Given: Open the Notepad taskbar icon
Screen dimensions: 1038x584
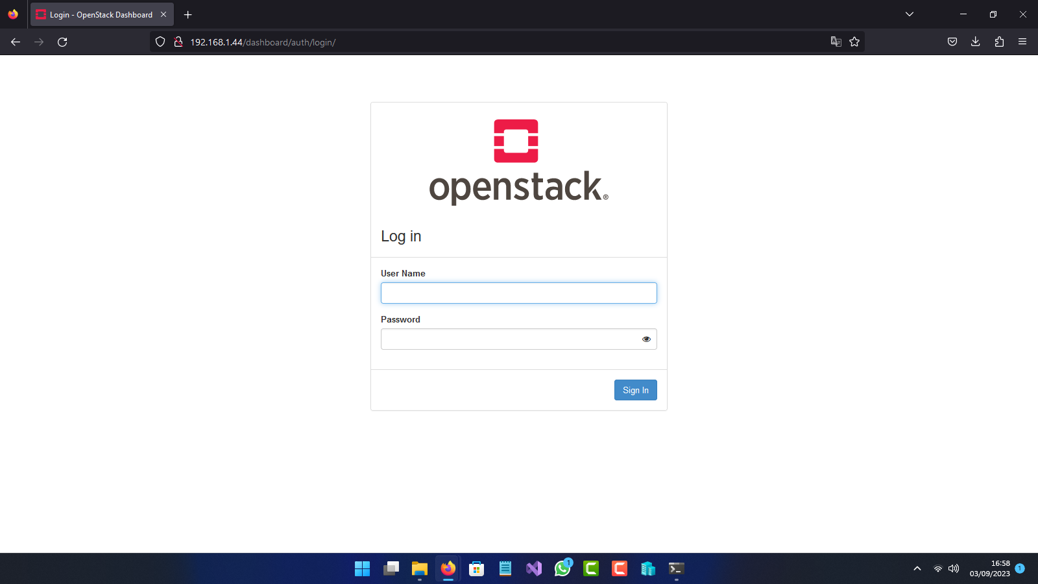Looking at the screenshot, I should click(505, 569).
